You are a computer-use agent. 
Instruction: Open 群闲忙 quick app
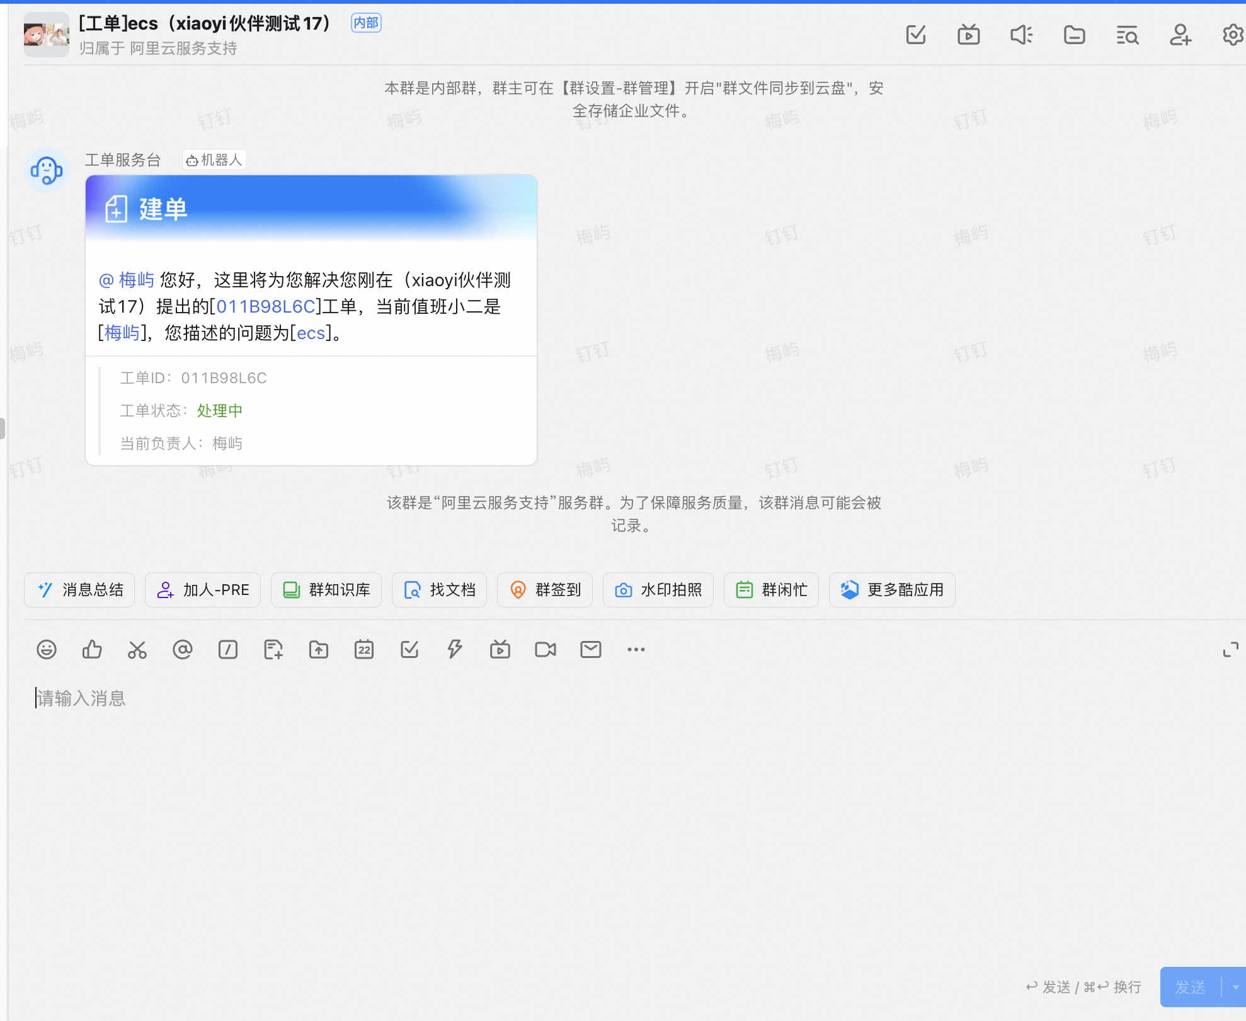(x=772, y=590)
